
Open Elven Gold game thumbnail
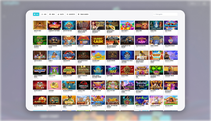(127, 100)
